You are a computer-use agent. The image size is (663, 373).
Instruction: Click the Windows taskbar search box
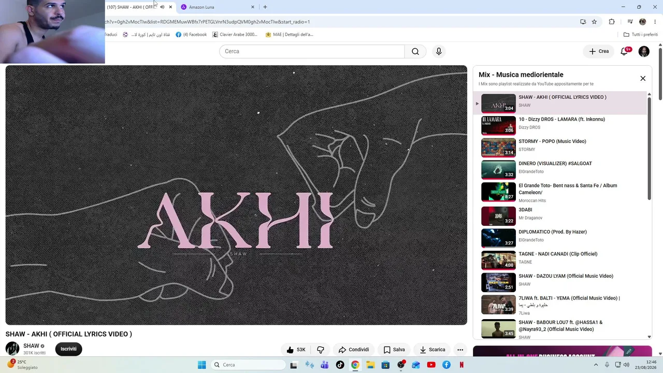(x=249, y=365)
